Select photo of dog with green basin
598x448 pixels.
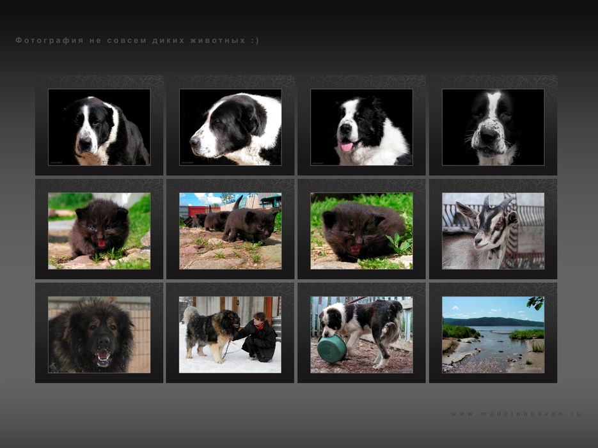tap(361, 334)
